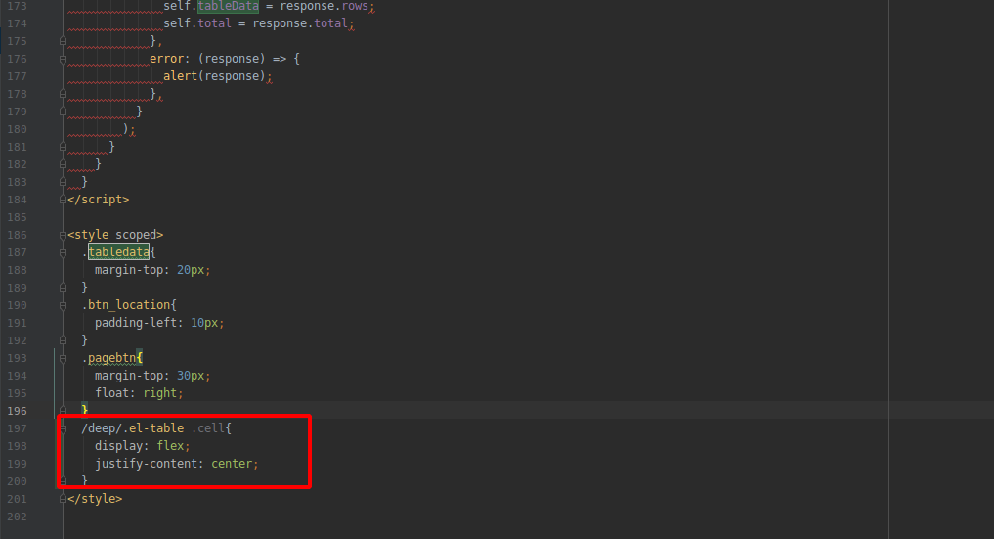This screenshot has height=539, width=994.
Task: Collapse the .btn_location rule fold marker
Action: [x=63, y=305]
